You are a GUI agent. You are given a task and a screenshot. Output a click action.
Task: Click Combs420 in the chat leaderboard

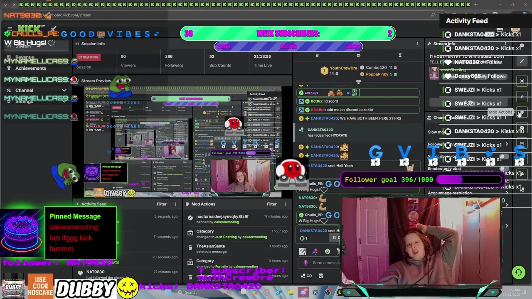point(376,67)
